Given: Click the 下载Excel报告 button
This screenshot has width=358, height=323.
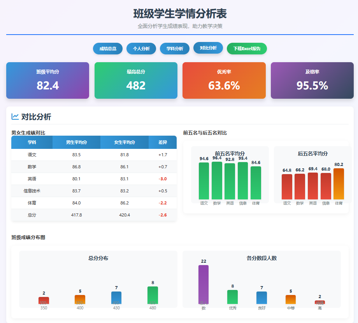Looking at the screenshot, I should tap(246, 49).
